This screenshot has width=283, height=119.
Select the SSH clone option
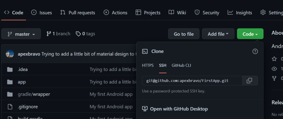click(x=163, y=66)
